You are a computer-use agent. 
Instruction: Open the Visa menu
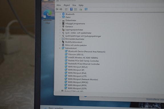pyautogui.click(x=74, y=5)
